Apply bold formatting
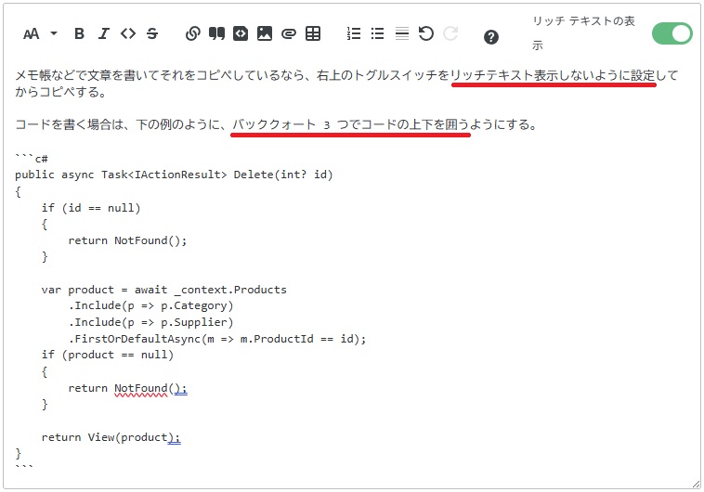 (x=80, y=33)
